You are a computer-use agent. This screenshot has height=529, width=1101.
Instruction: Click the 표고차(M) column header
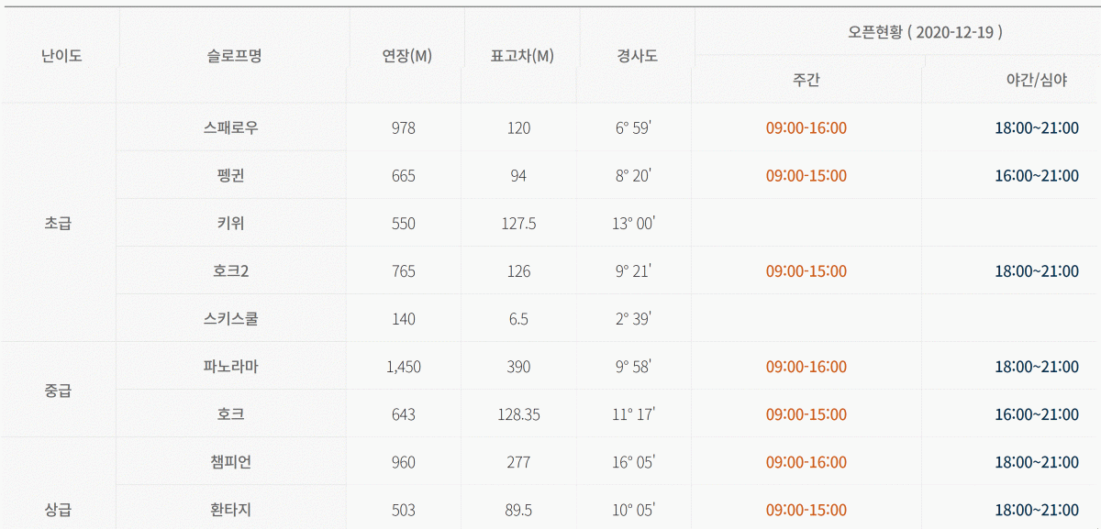[522, 55]
